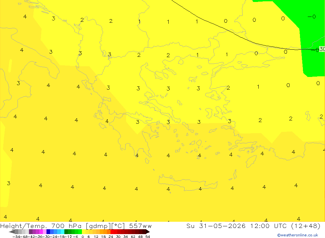Viewport: 325px width, 238px height.
Task: Click the 54 label on the color scale
Action: pos(148,237)
